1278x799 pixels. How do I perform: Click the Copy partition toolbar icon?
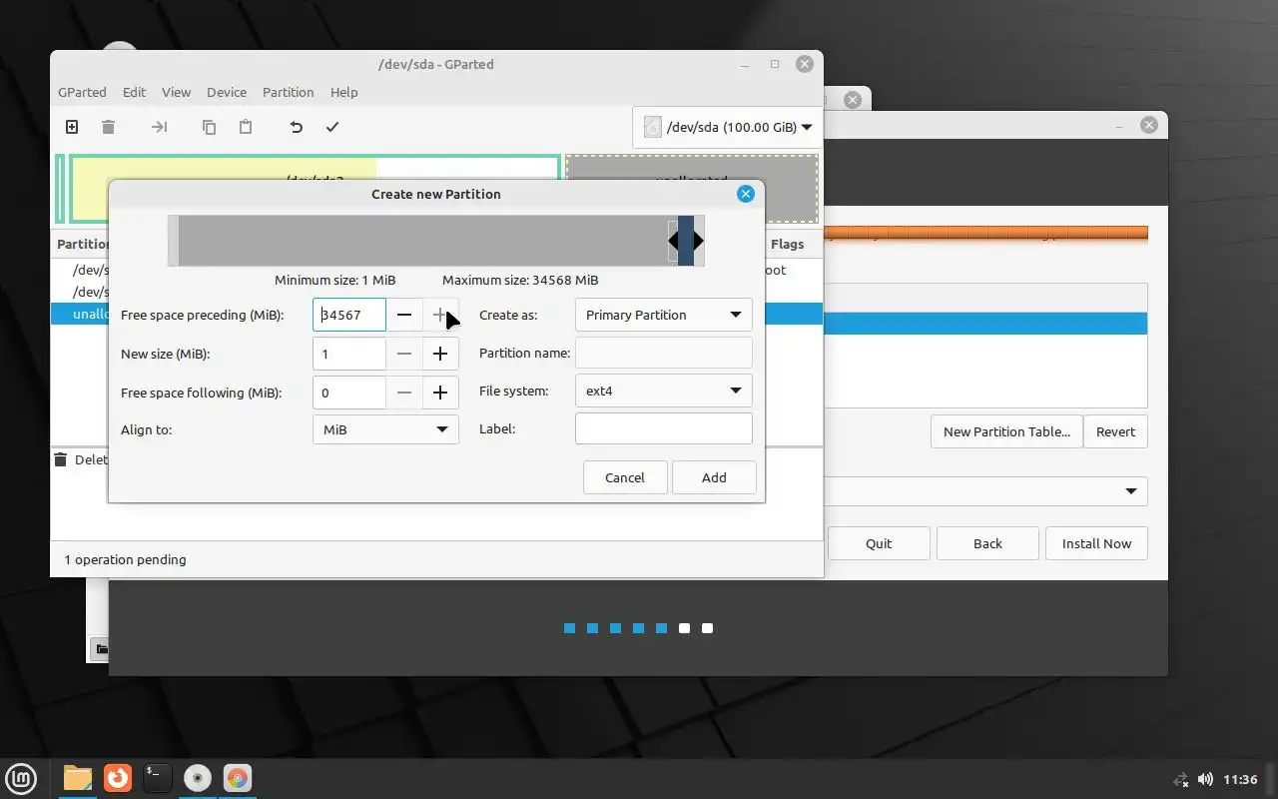click(x=209, y=127)
